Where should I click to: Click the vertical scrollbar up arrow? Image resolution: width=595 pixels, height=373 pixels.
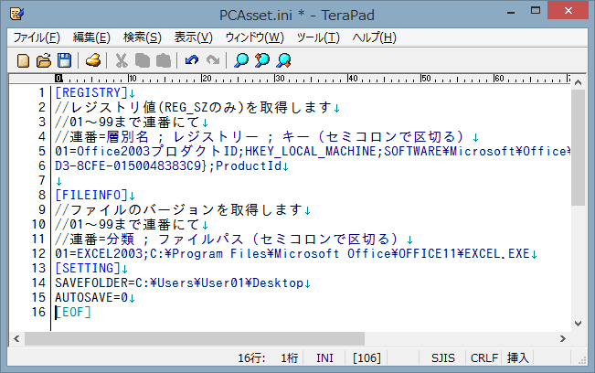[x=578, y=82]
